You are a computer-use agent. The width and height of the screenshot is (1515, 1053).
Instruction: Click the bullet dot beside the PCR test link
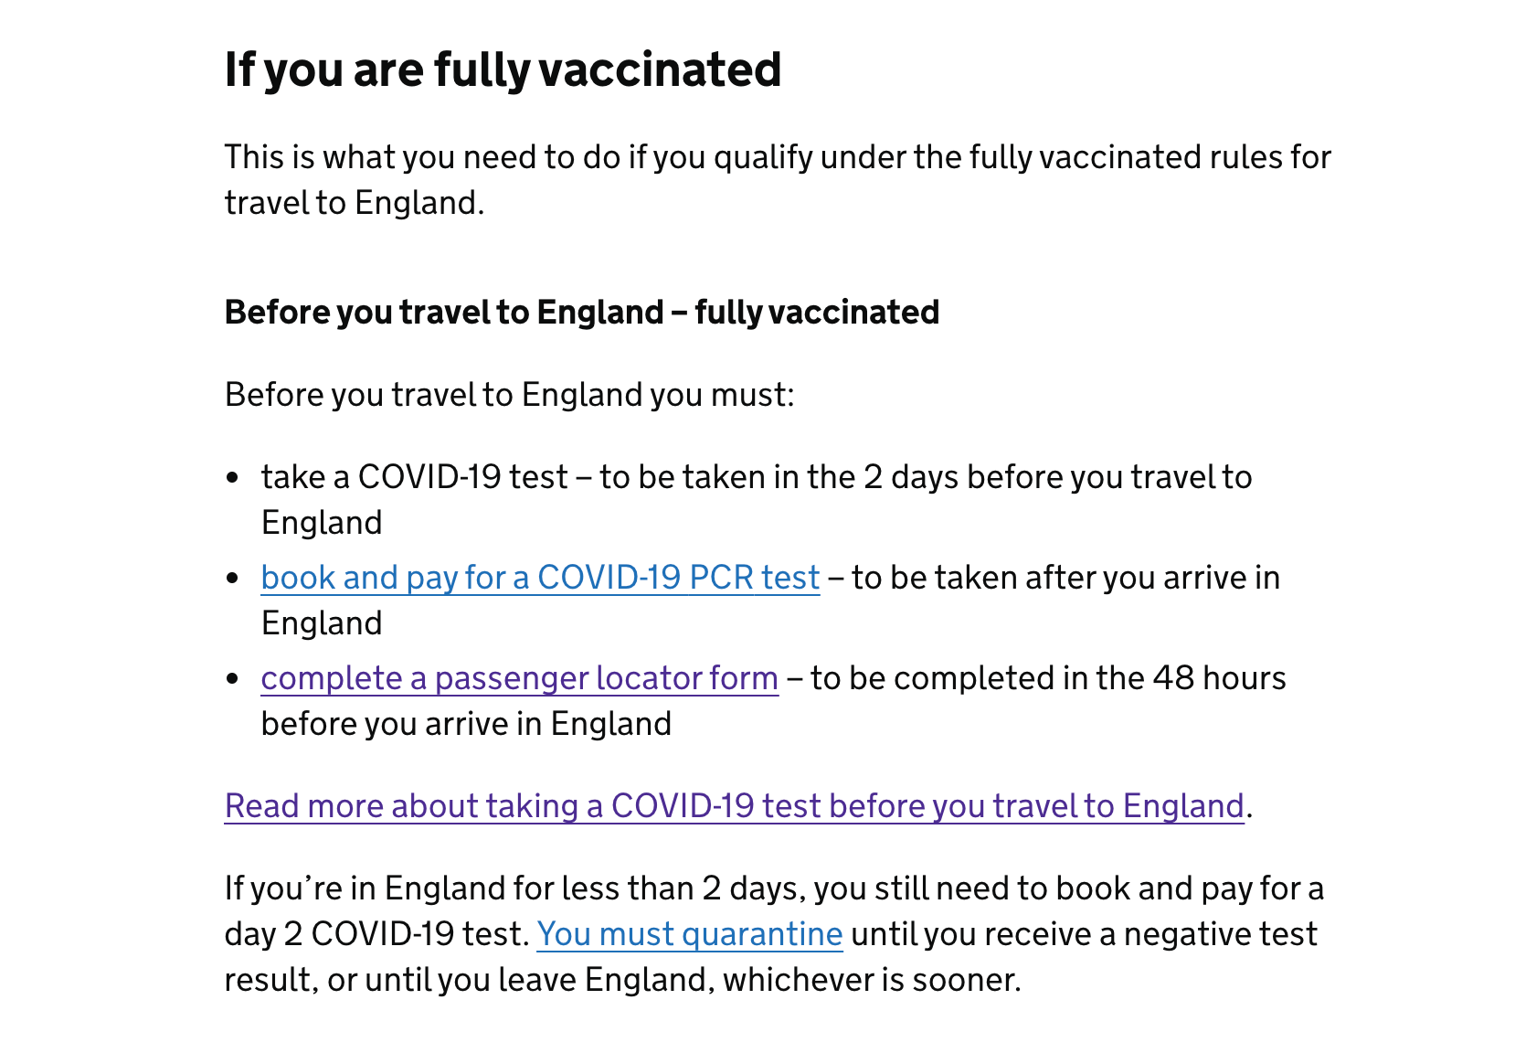(x=232, y=578)
